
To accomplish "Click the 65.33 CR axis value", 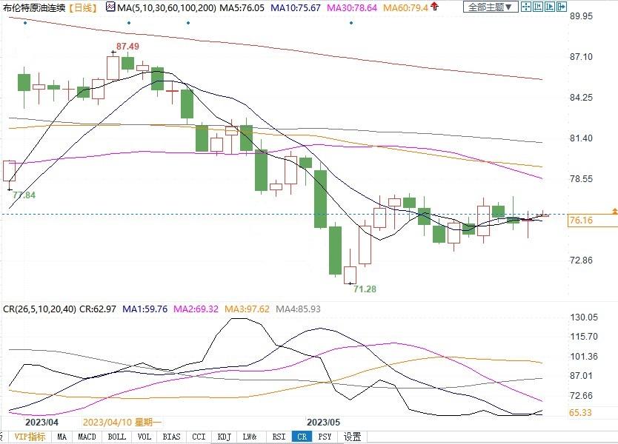I will click(x=580, y=412).
